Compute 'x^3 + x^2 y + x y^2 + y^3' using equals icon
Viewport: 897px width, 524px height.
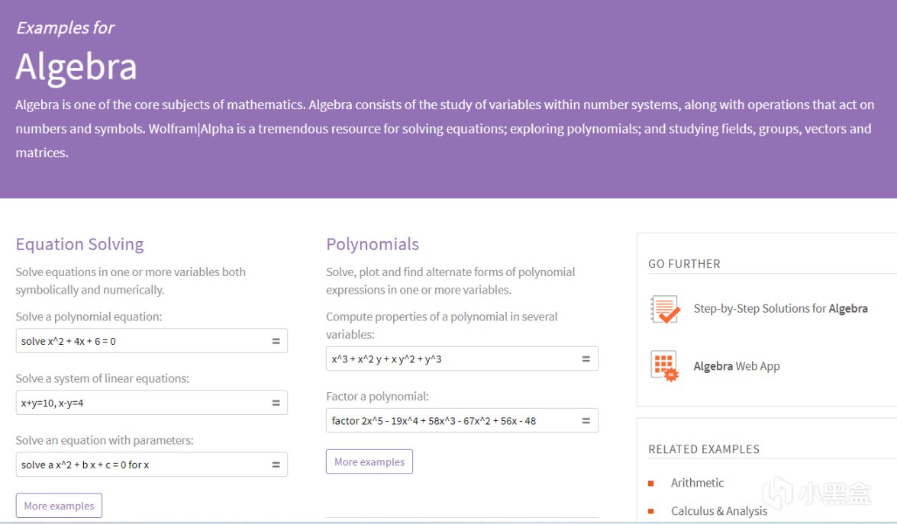point(586,358)
